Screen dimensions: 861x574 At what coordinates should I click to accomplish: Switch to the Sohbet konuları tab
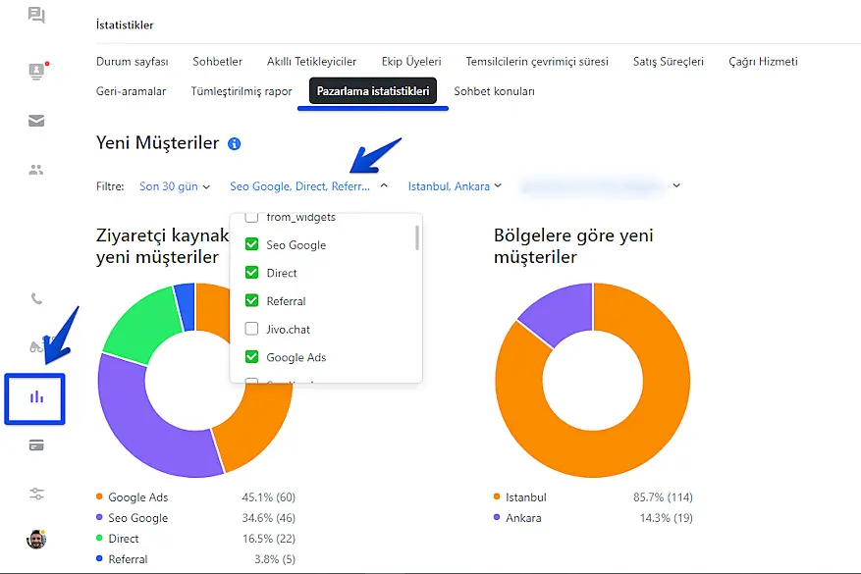494,91
